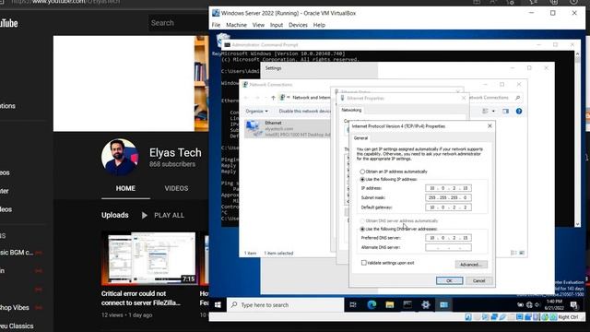Open the view options dropdown arrow
This screenshot has height=332, width=590.
[493, 112]
